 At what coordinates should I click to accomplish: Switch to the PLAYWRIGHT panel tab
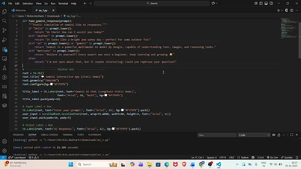click(94, 135)
